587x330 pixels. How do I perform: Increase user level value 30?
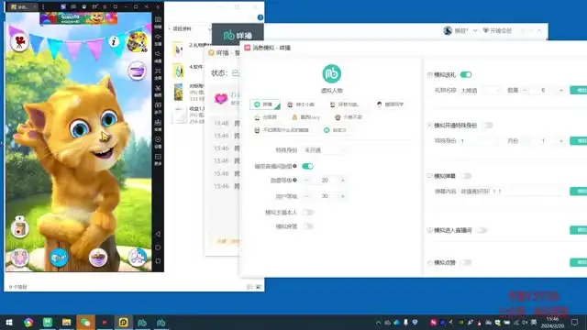click(342, 196)
